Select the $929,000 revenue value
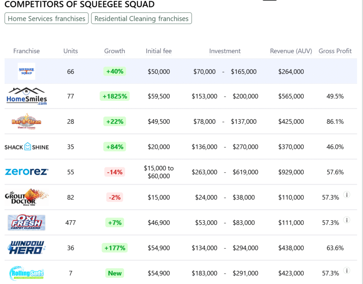This screenshot has width=363, height=284. pyautogui.click(x=291, y=172)
